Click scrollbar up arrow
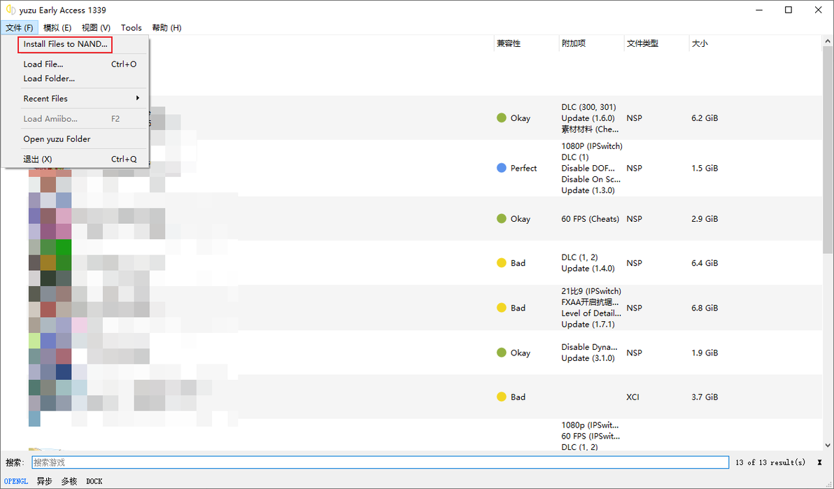834x489 pixels. (x=828, y=41)
